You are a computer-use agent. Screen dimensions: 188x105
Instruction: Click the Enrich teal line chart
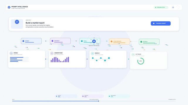click(x=101, y=59)
